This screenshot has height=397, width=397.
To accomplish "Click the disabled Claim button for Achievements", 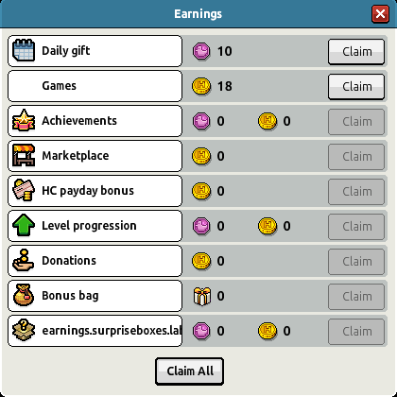I will tap(356, 122).
